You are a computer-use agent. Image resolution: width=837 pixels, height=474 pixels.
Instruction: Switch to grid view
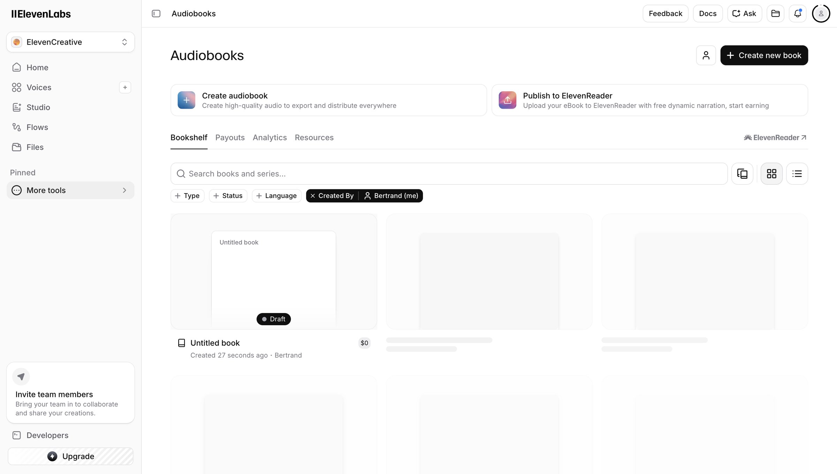771,174
